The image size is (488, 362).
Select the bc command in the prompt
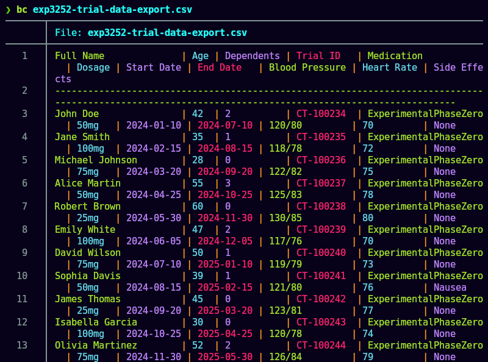tap(23, 10)
